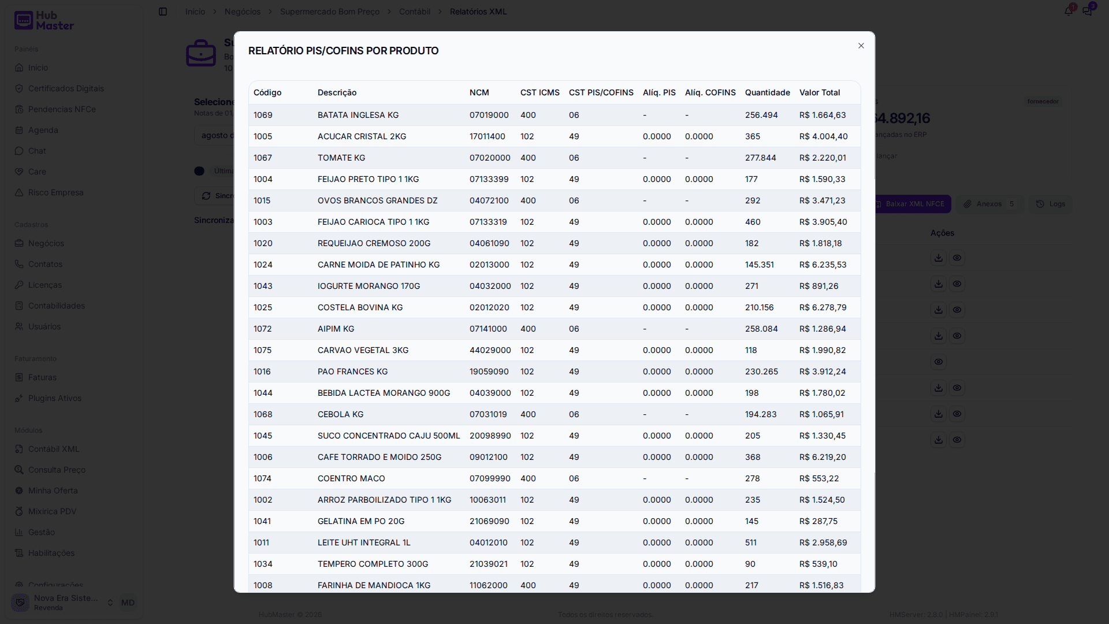Click the Negócios briefcase icon
1109x624 pixels.
[19, 243]
